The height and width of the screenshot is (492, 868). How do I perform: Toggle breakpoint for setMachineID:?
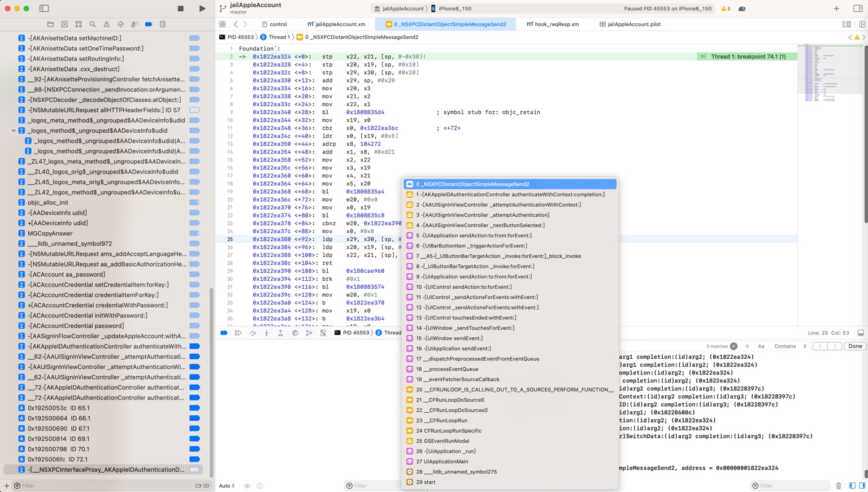194,38
